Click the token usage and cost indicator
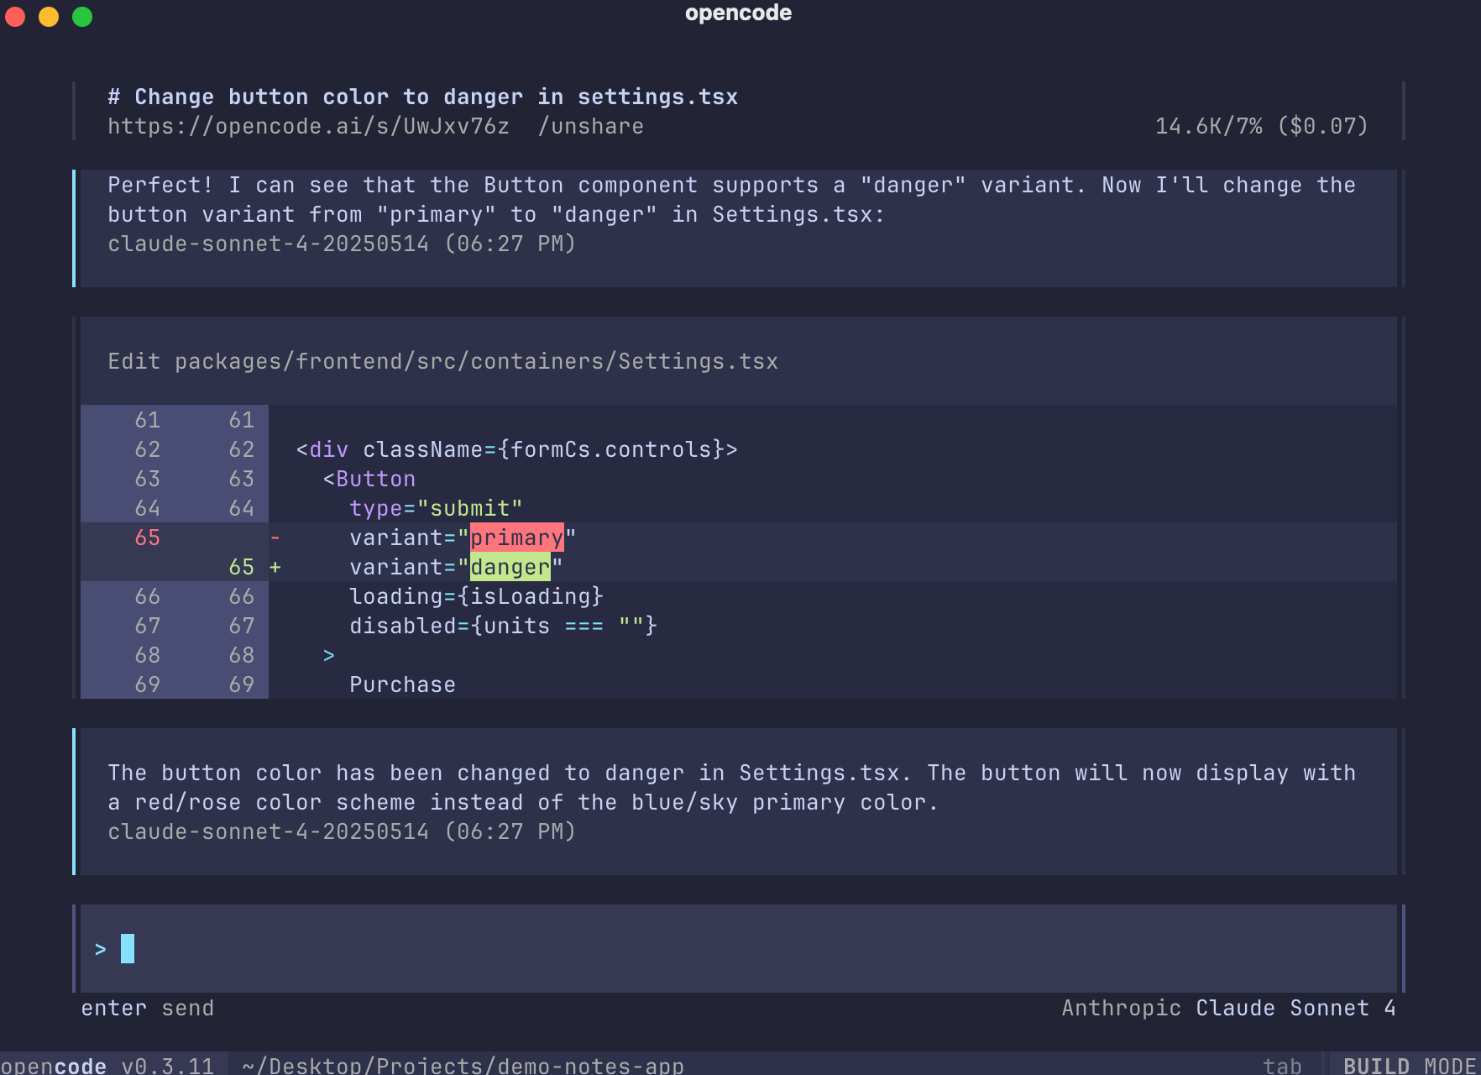The height and width of the screenshot is (1075, 1481). 1261,127
